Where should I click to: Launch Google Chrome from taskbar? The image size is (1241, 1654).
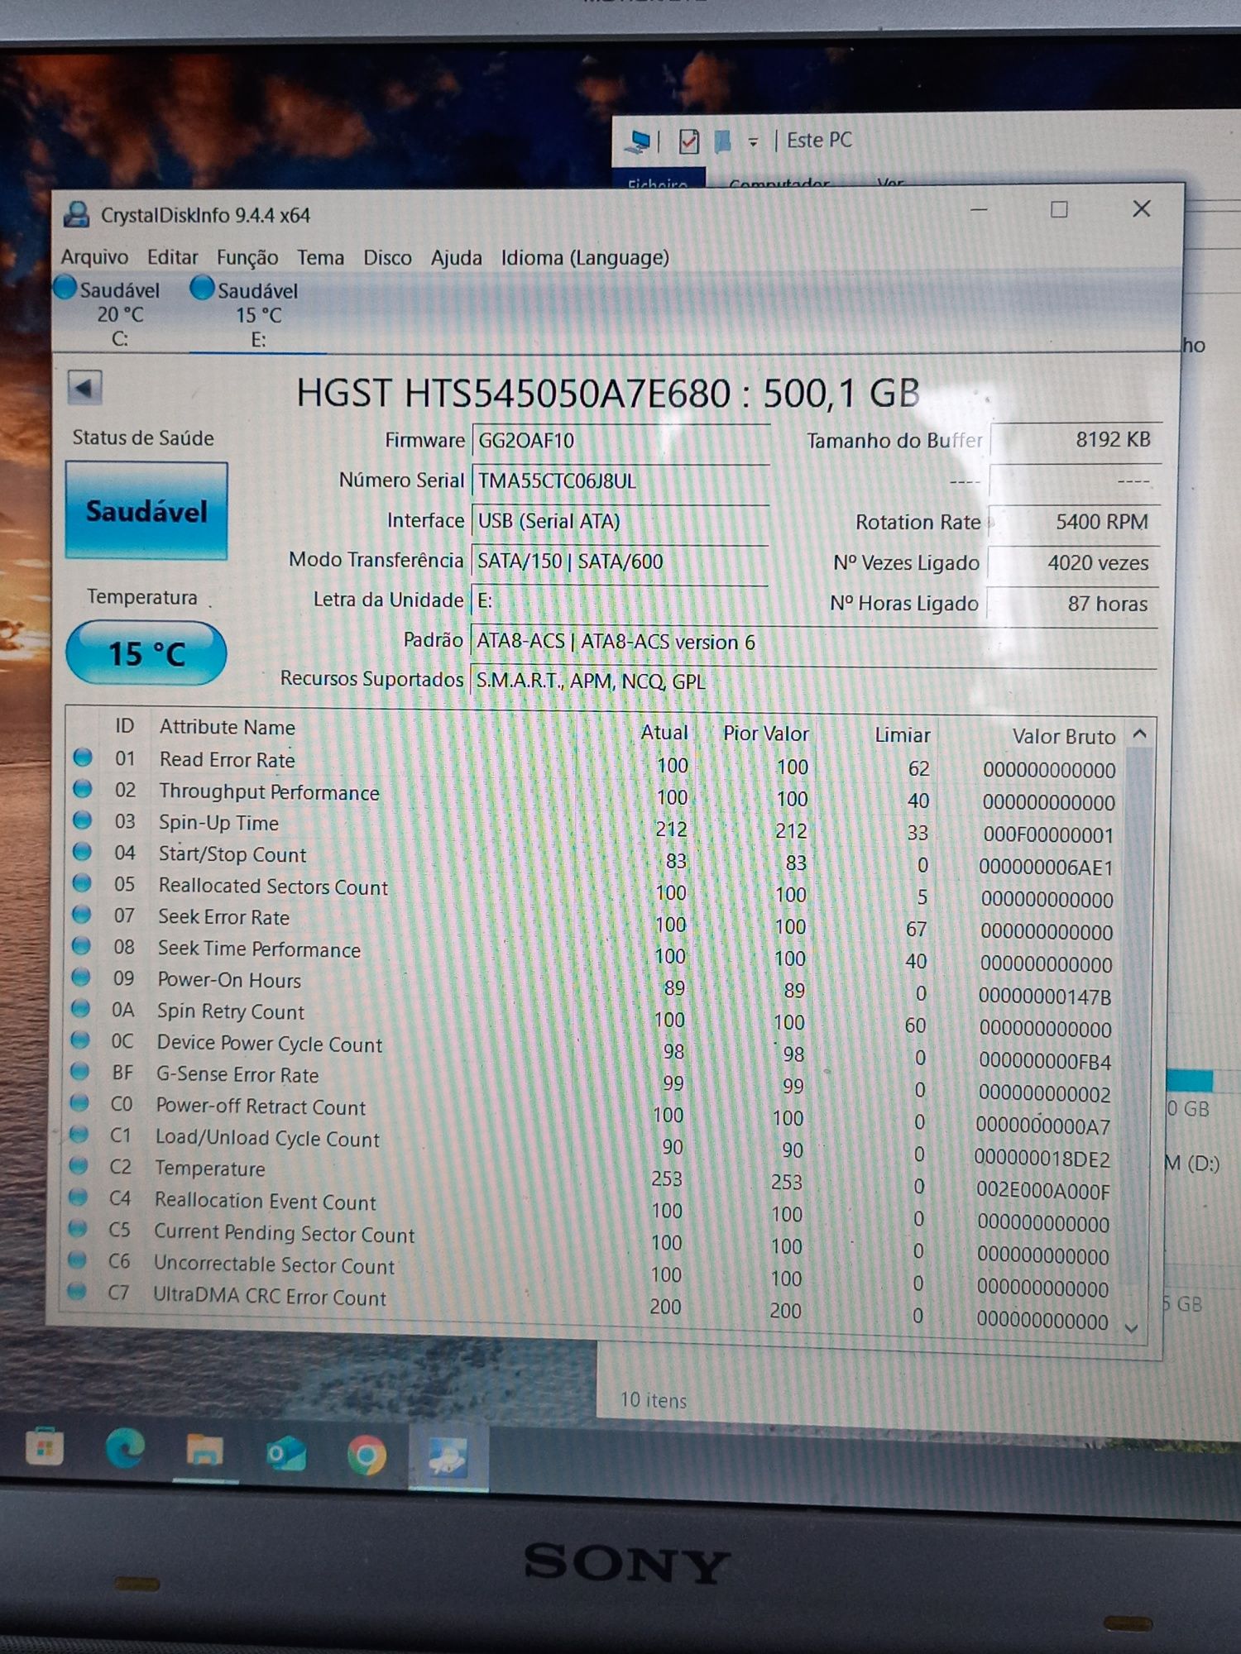(x=367, y=1456)
